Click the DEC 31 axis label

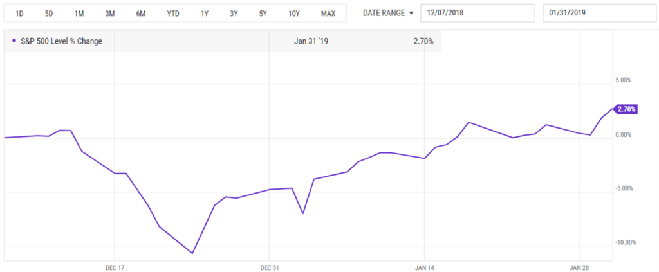tap(270, 267)
